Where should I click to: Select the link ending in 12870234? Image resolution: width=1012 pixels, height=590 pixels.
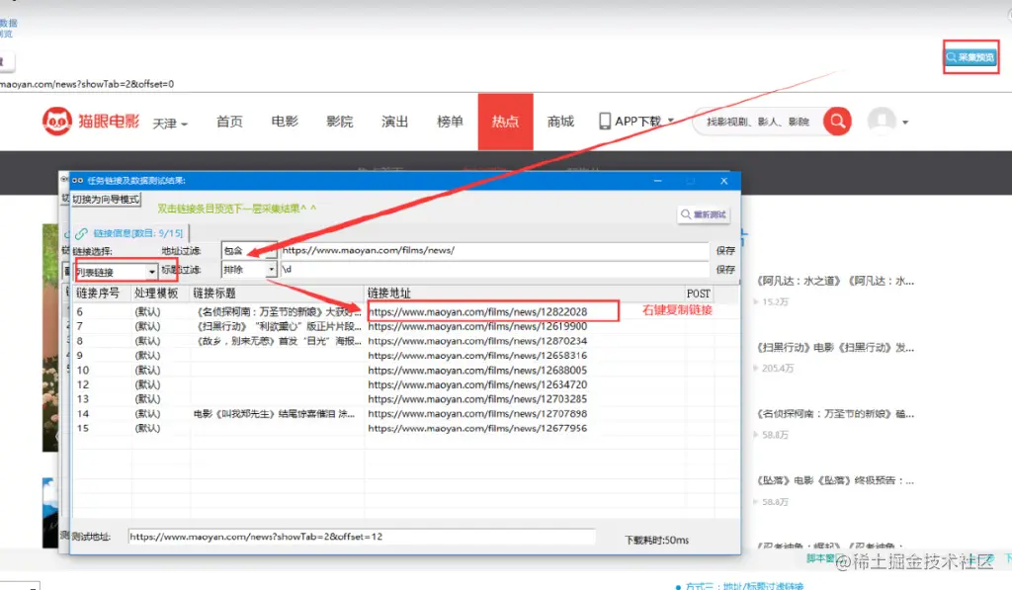coord(477,341)
